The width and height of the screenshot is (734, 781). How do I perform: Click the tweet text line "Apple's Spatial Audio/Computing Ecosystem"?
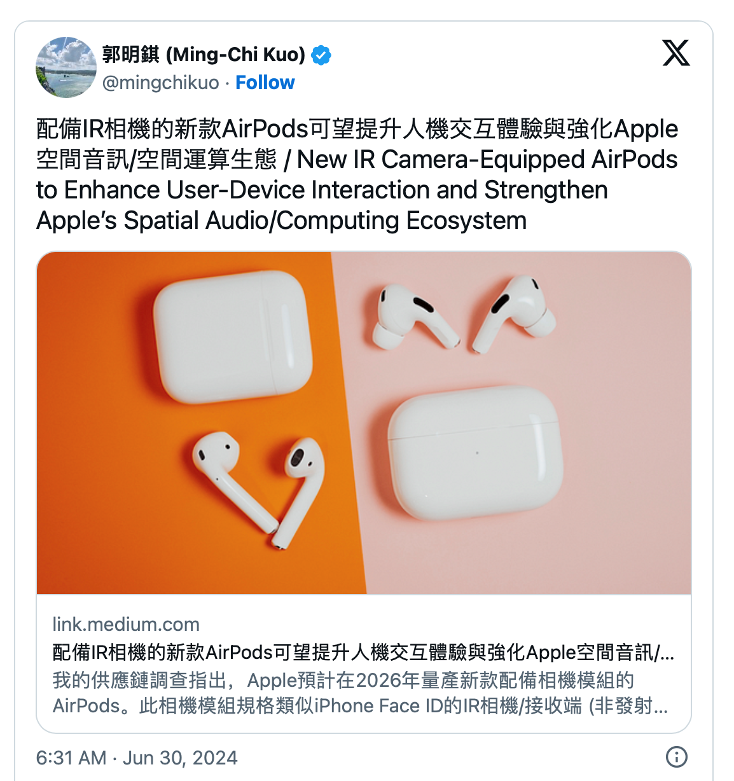coord(282,221)
